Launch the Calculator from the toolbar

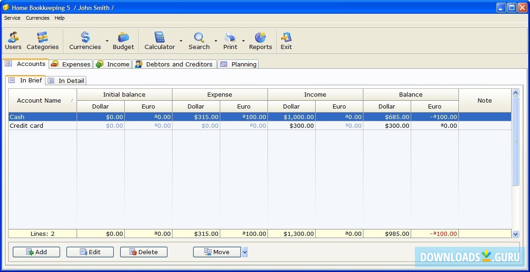tap(159, 40)
